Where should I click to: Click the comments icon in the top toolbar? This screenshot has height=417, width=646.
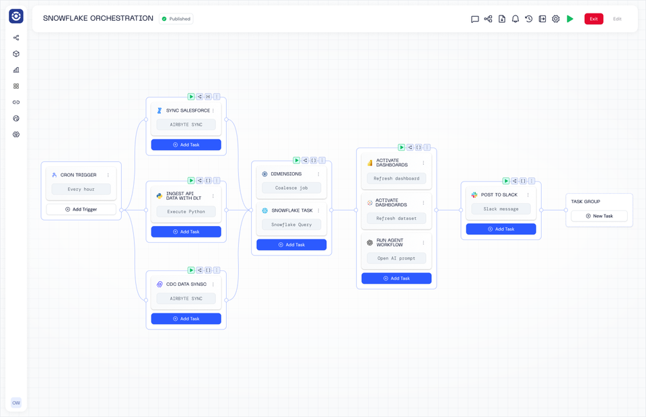475,19
